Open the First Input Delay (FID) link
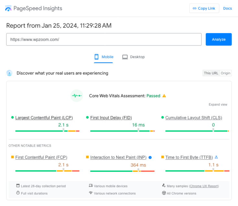 point(111,118)
